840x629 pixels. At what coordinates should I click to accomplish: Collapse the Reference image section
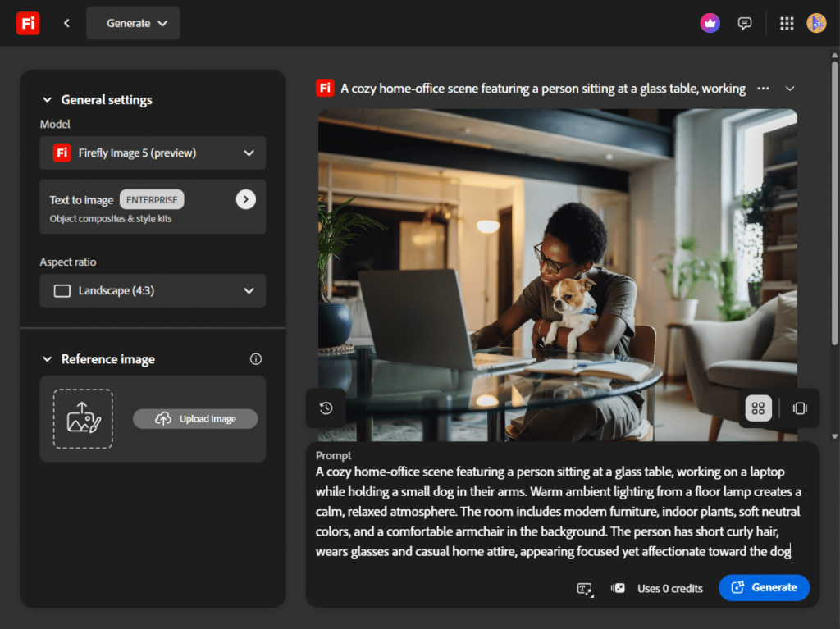click(x=47, y=359)
